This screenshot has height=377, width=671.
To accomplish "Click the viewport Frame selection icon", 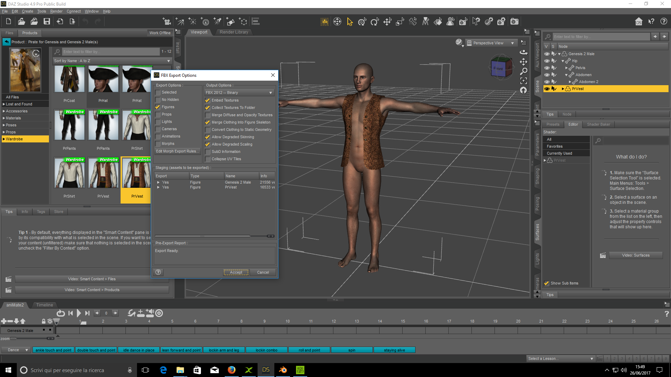I will pos(524,81).
